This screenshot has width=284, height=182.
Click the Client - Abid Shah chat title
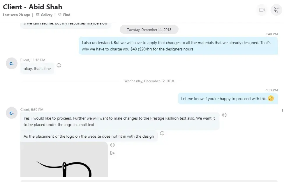pos(33,7)
